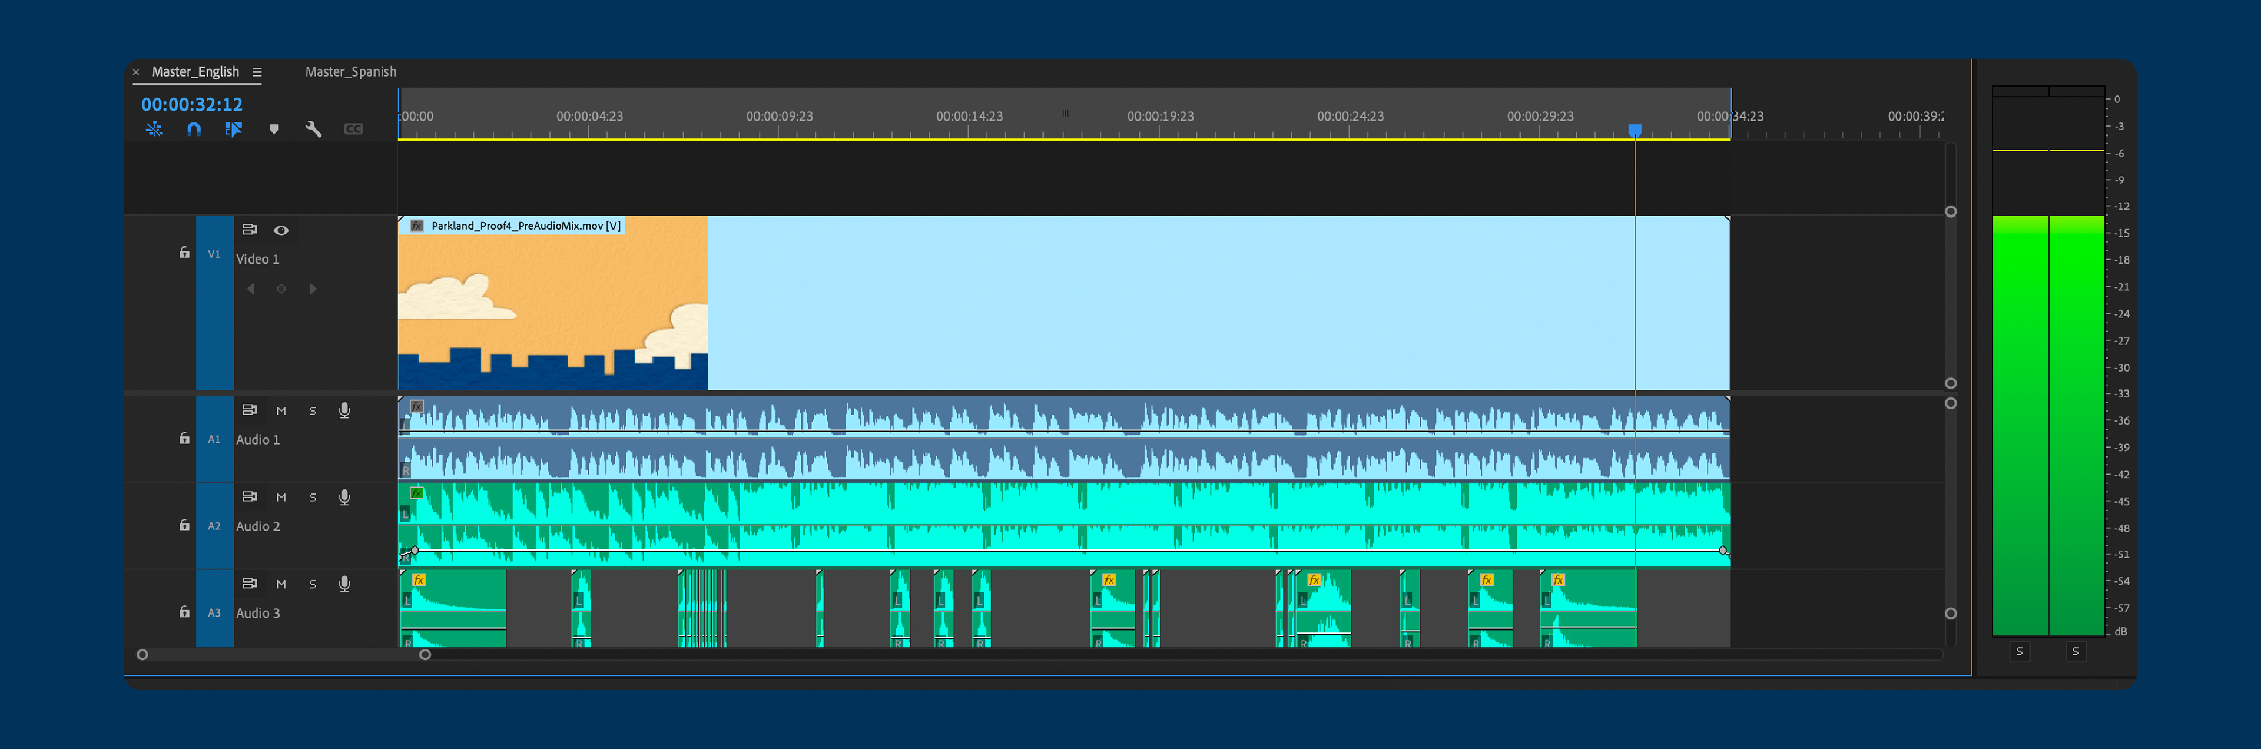Toggle A1 track targeting
The width and height of the screenshot is (2261, 749).
214,439
